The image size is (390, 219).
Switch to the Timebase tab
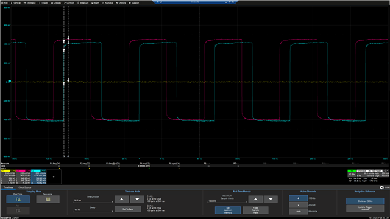click(x=8, y=187)
